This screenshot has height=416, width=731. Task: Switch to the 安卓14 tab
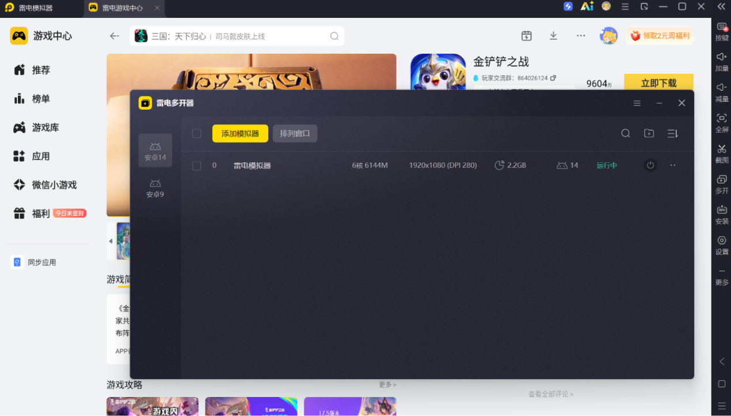point(155,151)
